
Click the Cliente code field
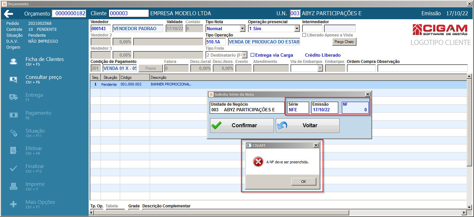tap(129, 14)
